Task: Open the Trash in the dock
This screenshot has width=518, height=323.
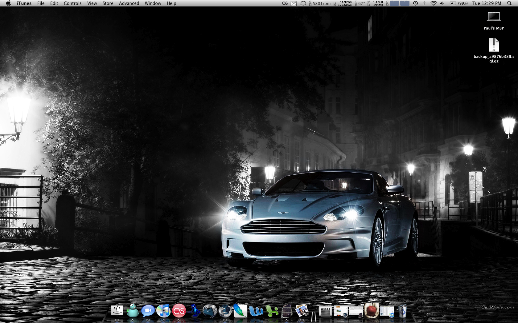Action: [x=402, y=311]
